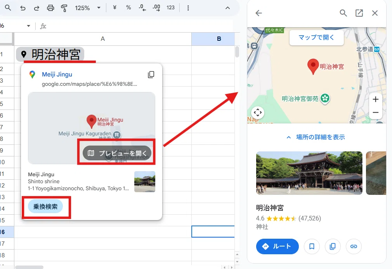
Task: Copy the Meiji Jingu link with the copy icon
Action: pos(151,75)
